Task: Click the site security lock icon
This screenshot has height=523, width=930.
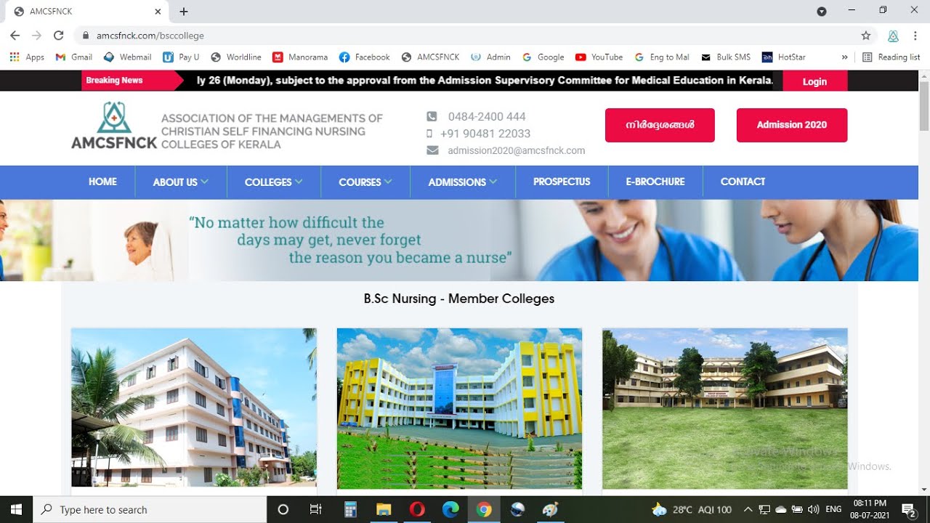Action: (x=86, y=35)
